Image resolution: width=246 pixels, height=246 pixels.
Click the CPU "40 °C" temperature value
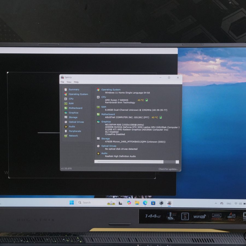pos(141,100)
